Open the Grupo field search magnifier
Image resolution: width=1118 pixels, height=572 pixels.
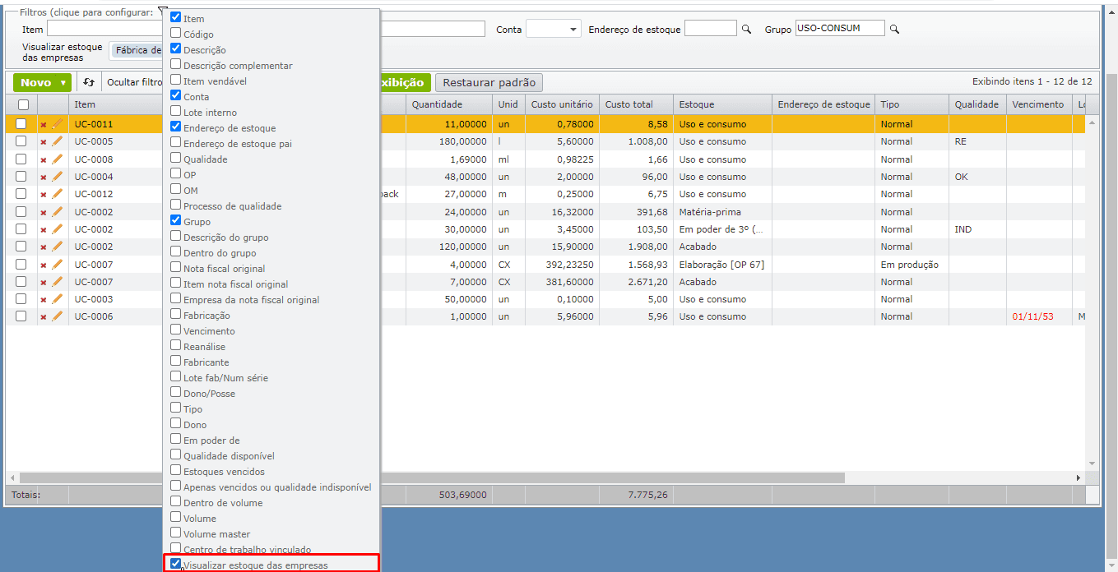894,30
